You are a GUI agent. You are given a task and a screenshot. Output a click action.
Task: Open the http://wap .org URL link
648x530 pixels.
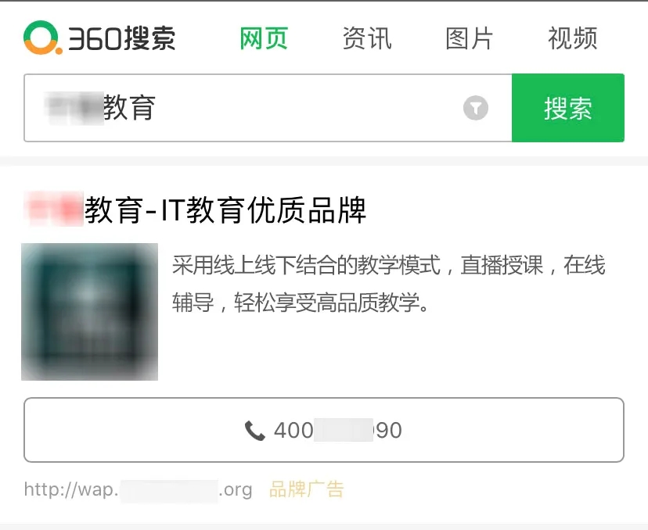138,490
